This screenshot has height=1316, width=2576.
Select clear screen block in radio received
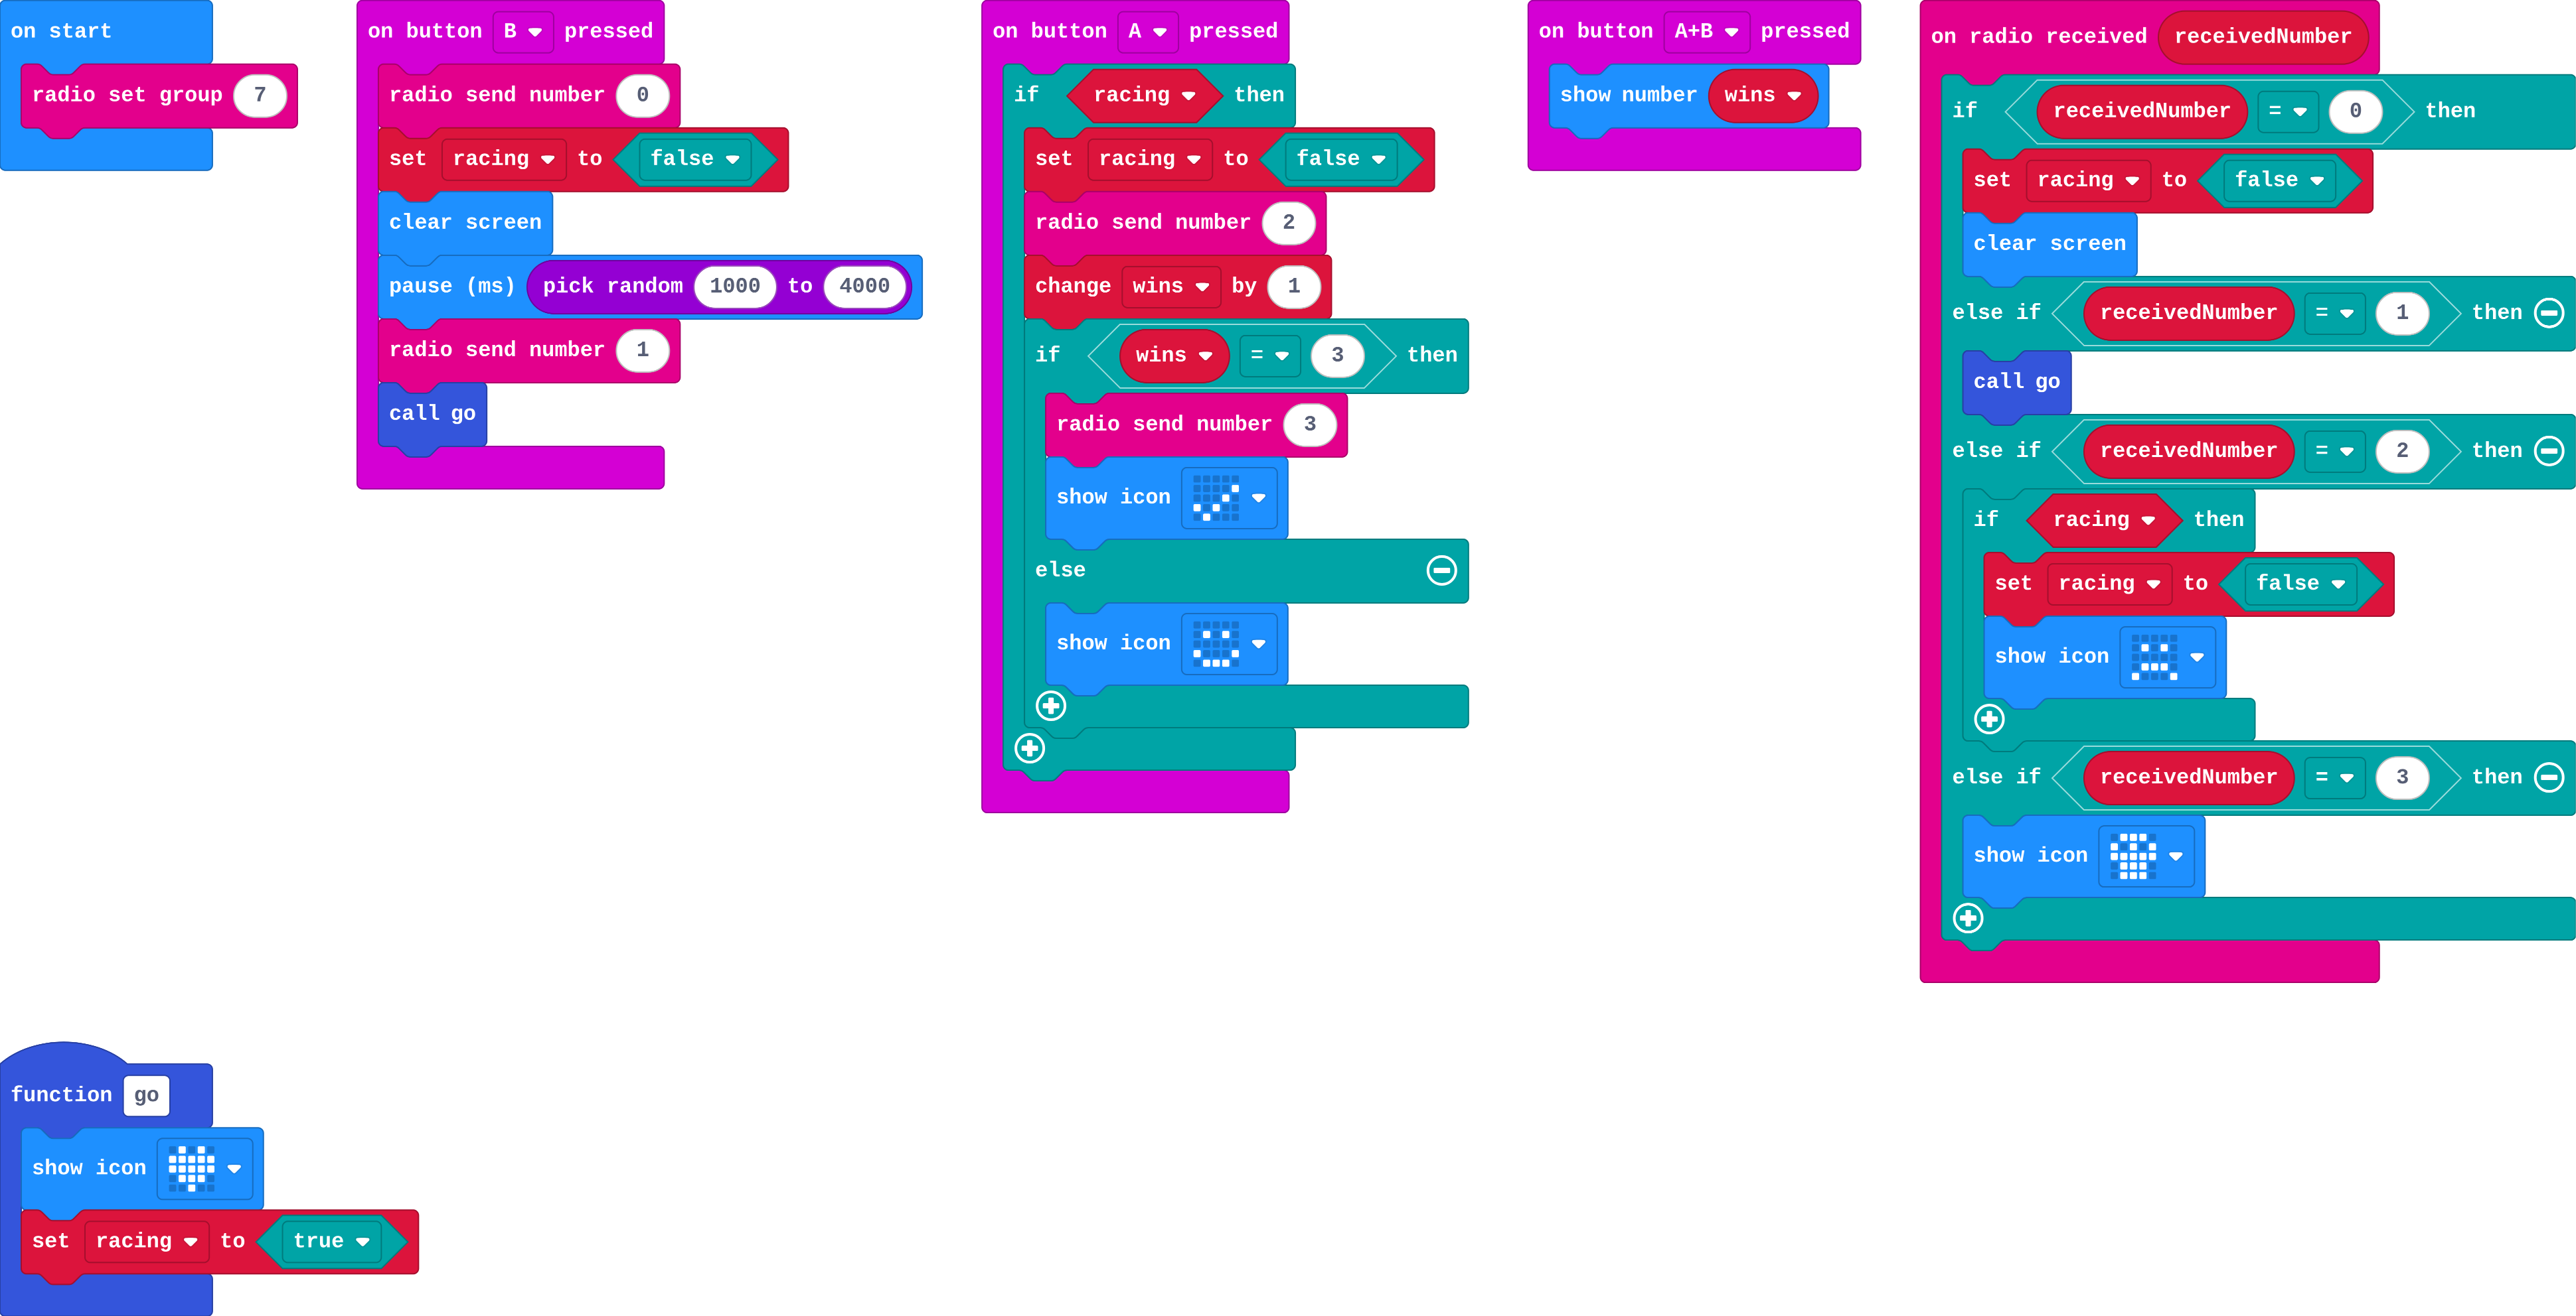(2050, 245)
